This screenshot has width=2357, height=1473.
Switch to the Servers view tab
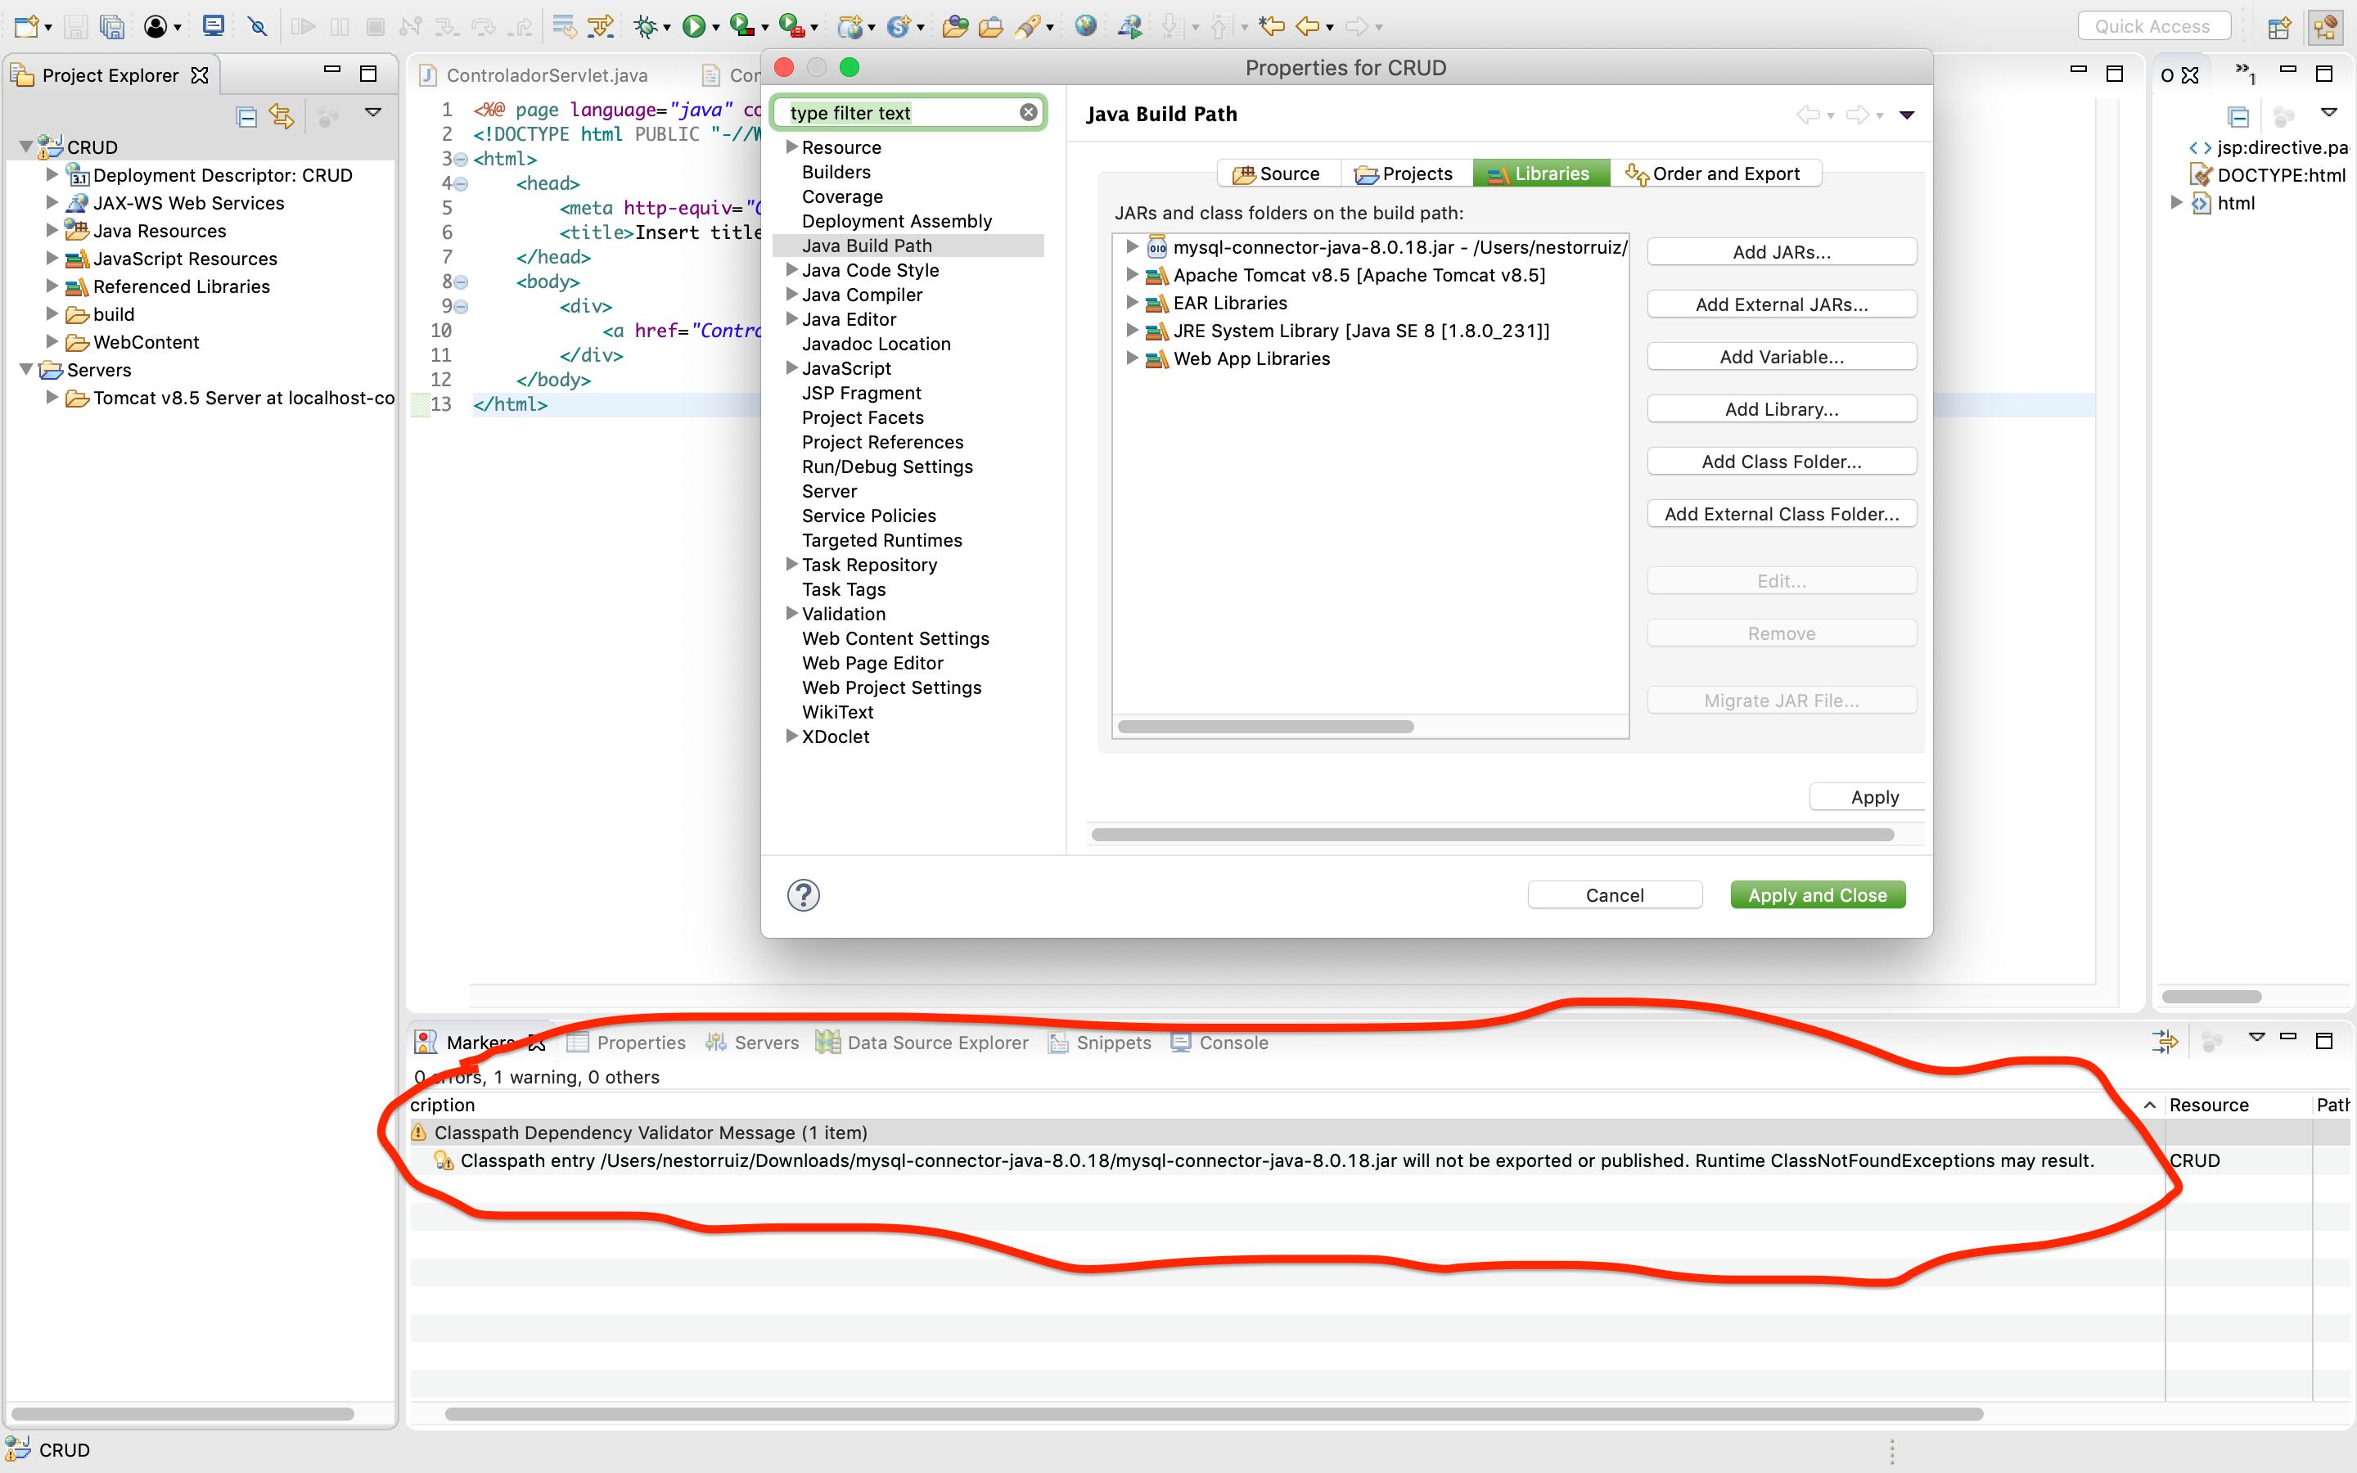(752, 1043)
